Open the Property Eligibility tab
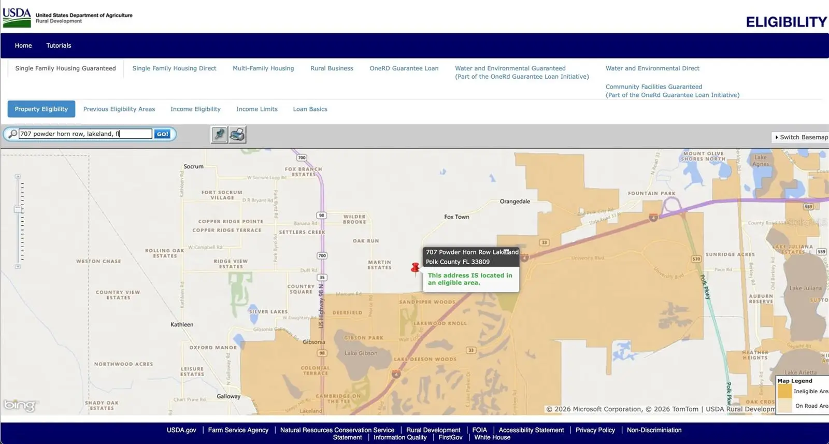Image resolution: width=829 pixels, height=444 pixels. pos(41,109)
